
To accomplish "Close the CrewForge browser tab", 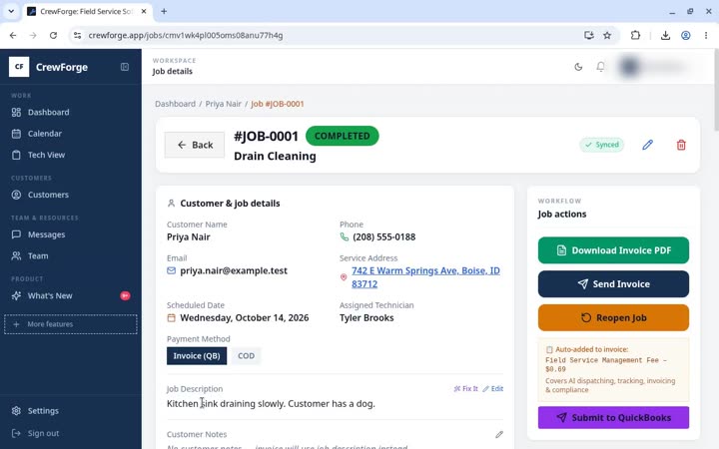I will 144,11.
